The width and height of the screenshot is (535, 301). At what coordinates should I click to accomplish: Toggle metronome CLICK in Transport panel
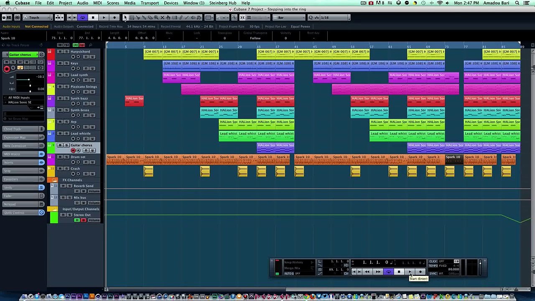433,261
